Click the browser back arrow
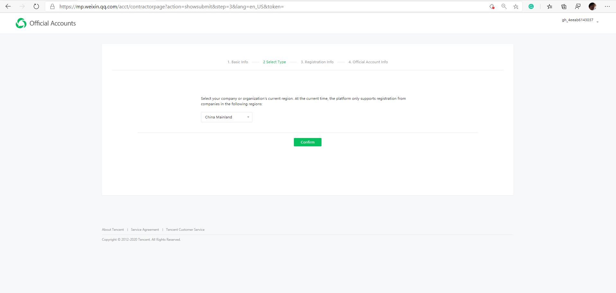616x293 pixels. [x=8, y=6]
